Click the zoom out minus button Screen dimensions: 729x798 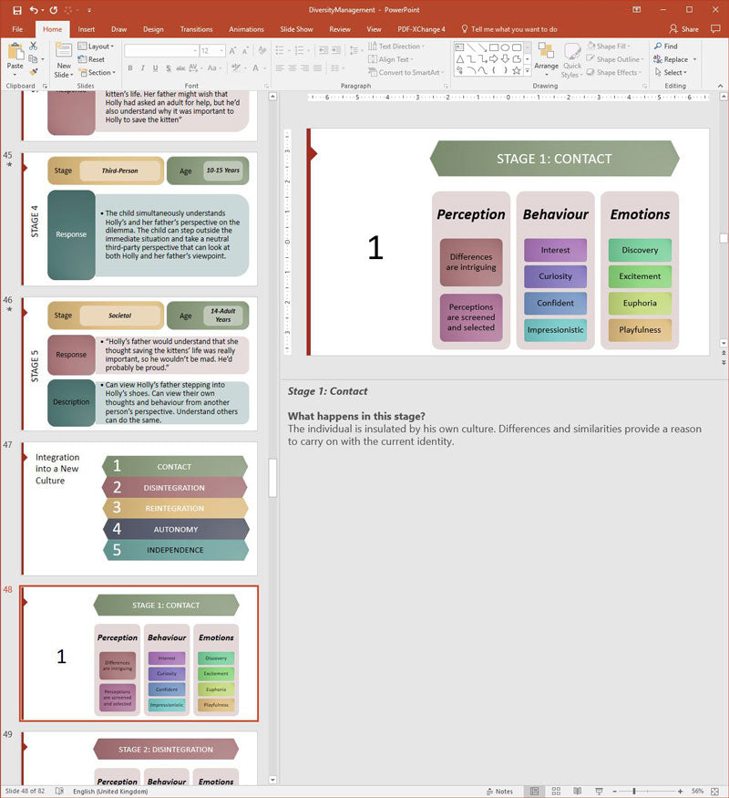(614, 791)
